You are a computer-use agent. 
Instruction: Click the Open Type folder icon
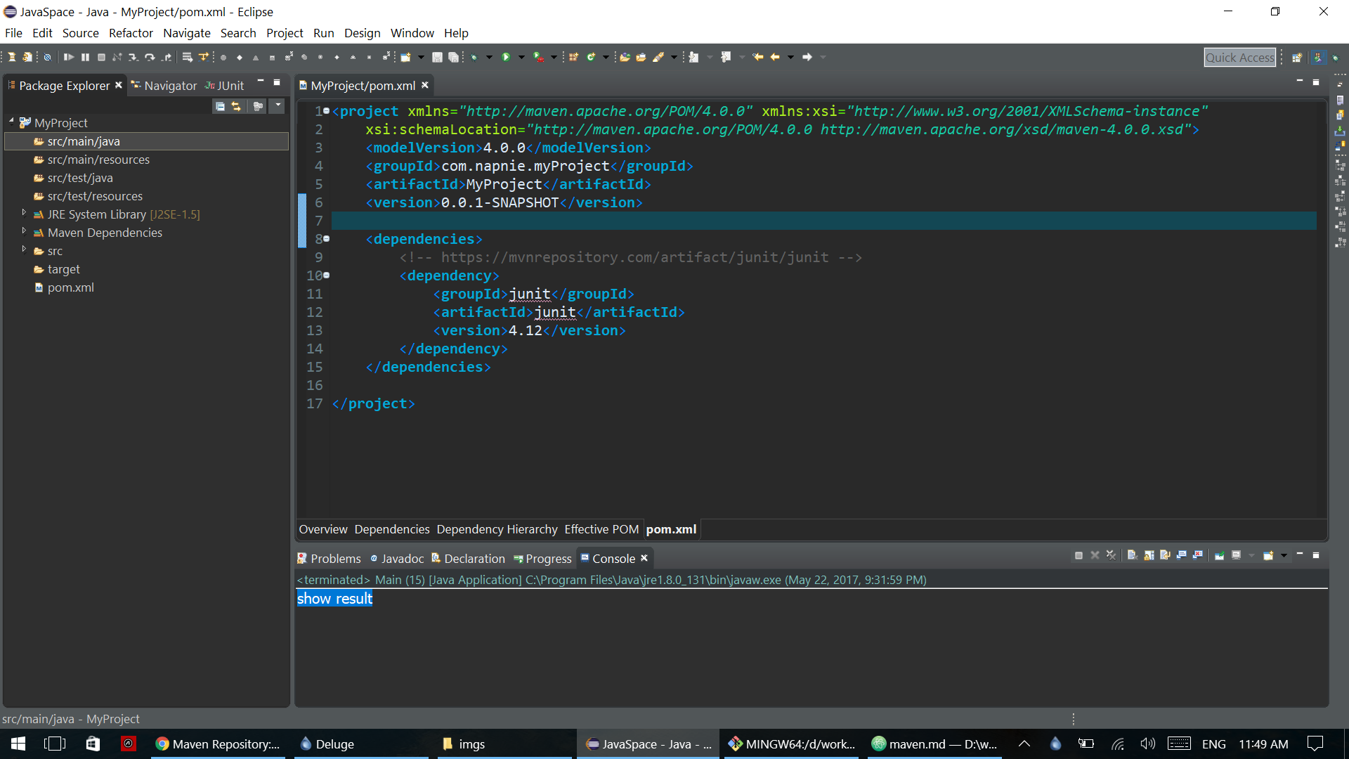[624, 57]
